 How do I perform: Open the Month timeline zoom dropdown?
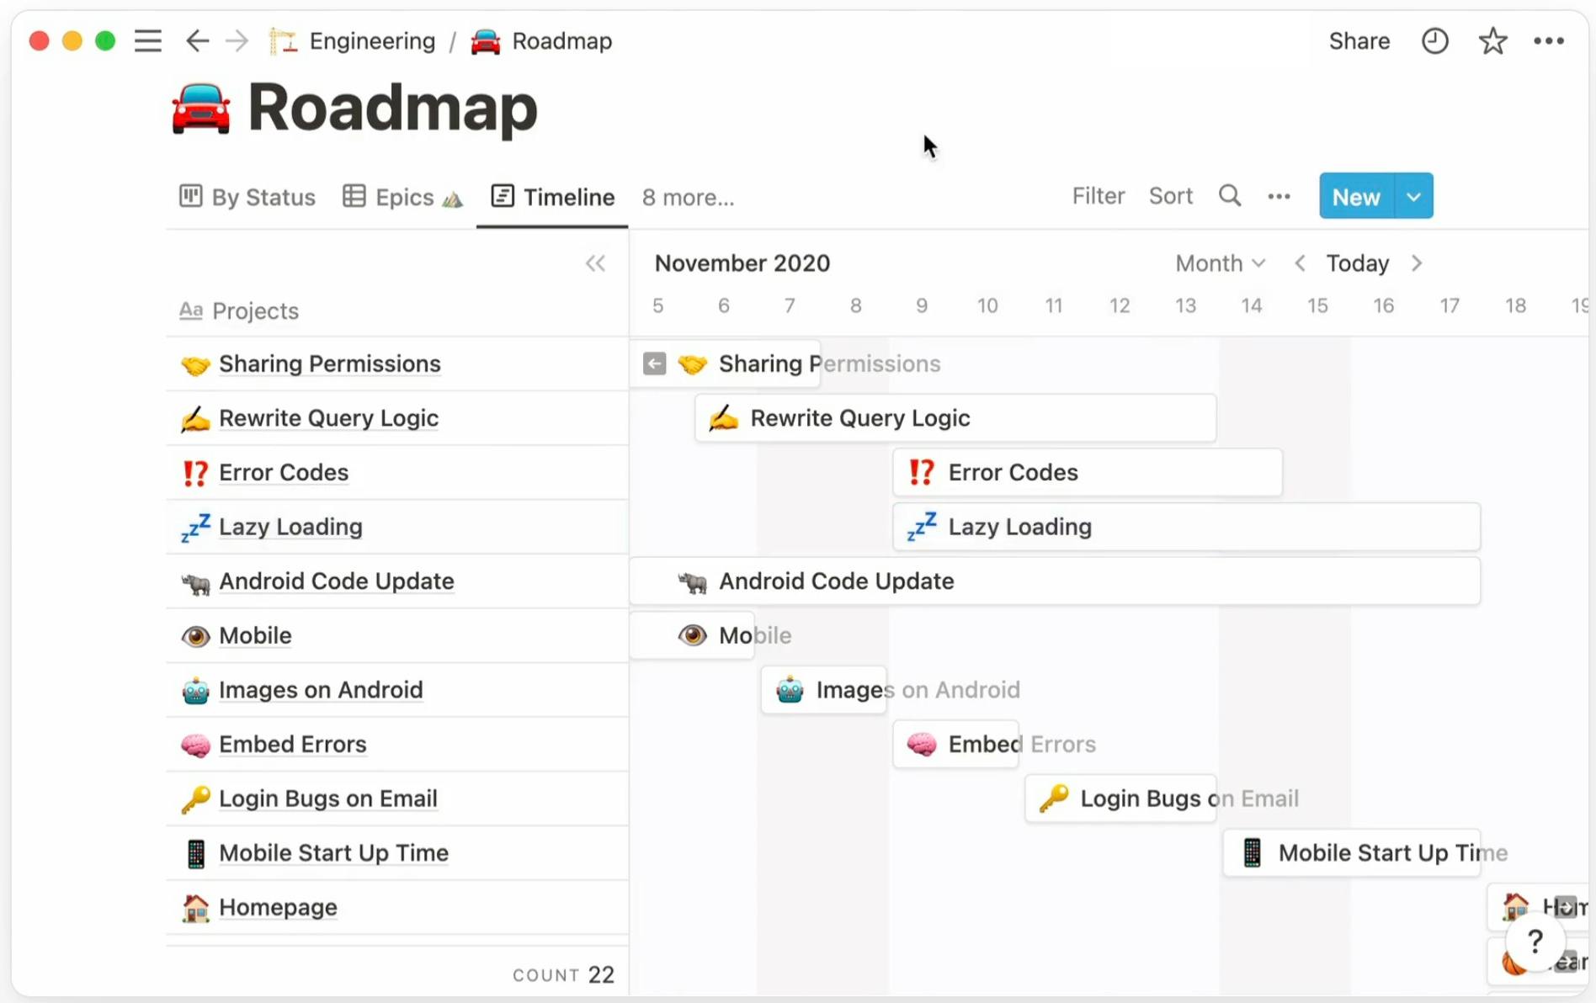1219,263
